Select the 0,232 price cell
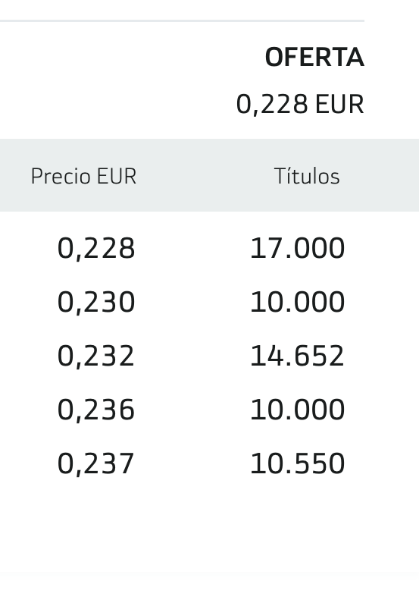419x603 pixels. pyautogui.click(x=96, y=356)
